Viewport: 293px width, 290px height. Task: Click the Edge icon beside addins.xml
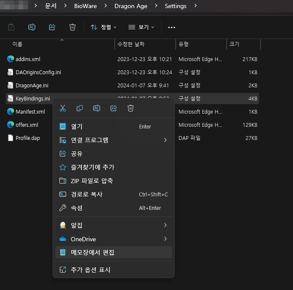coord(11,59)
